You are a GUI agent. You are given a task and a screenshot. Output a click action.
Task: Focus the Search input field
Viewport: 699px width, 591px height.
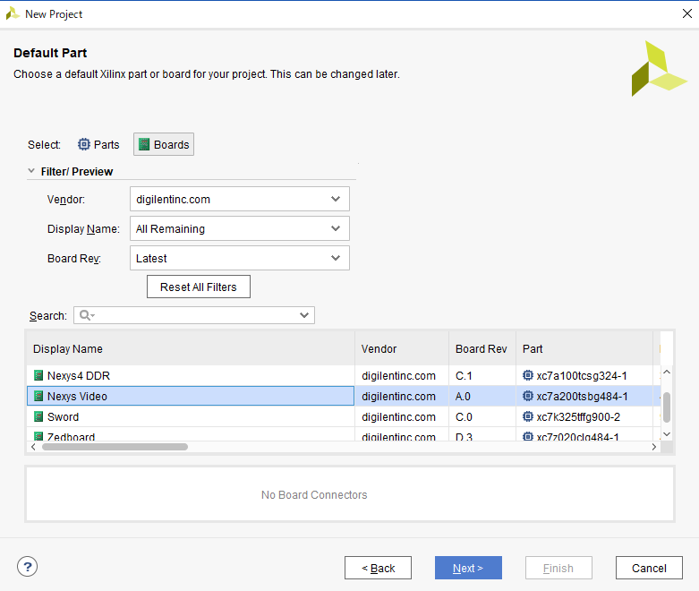click(196, 315)
